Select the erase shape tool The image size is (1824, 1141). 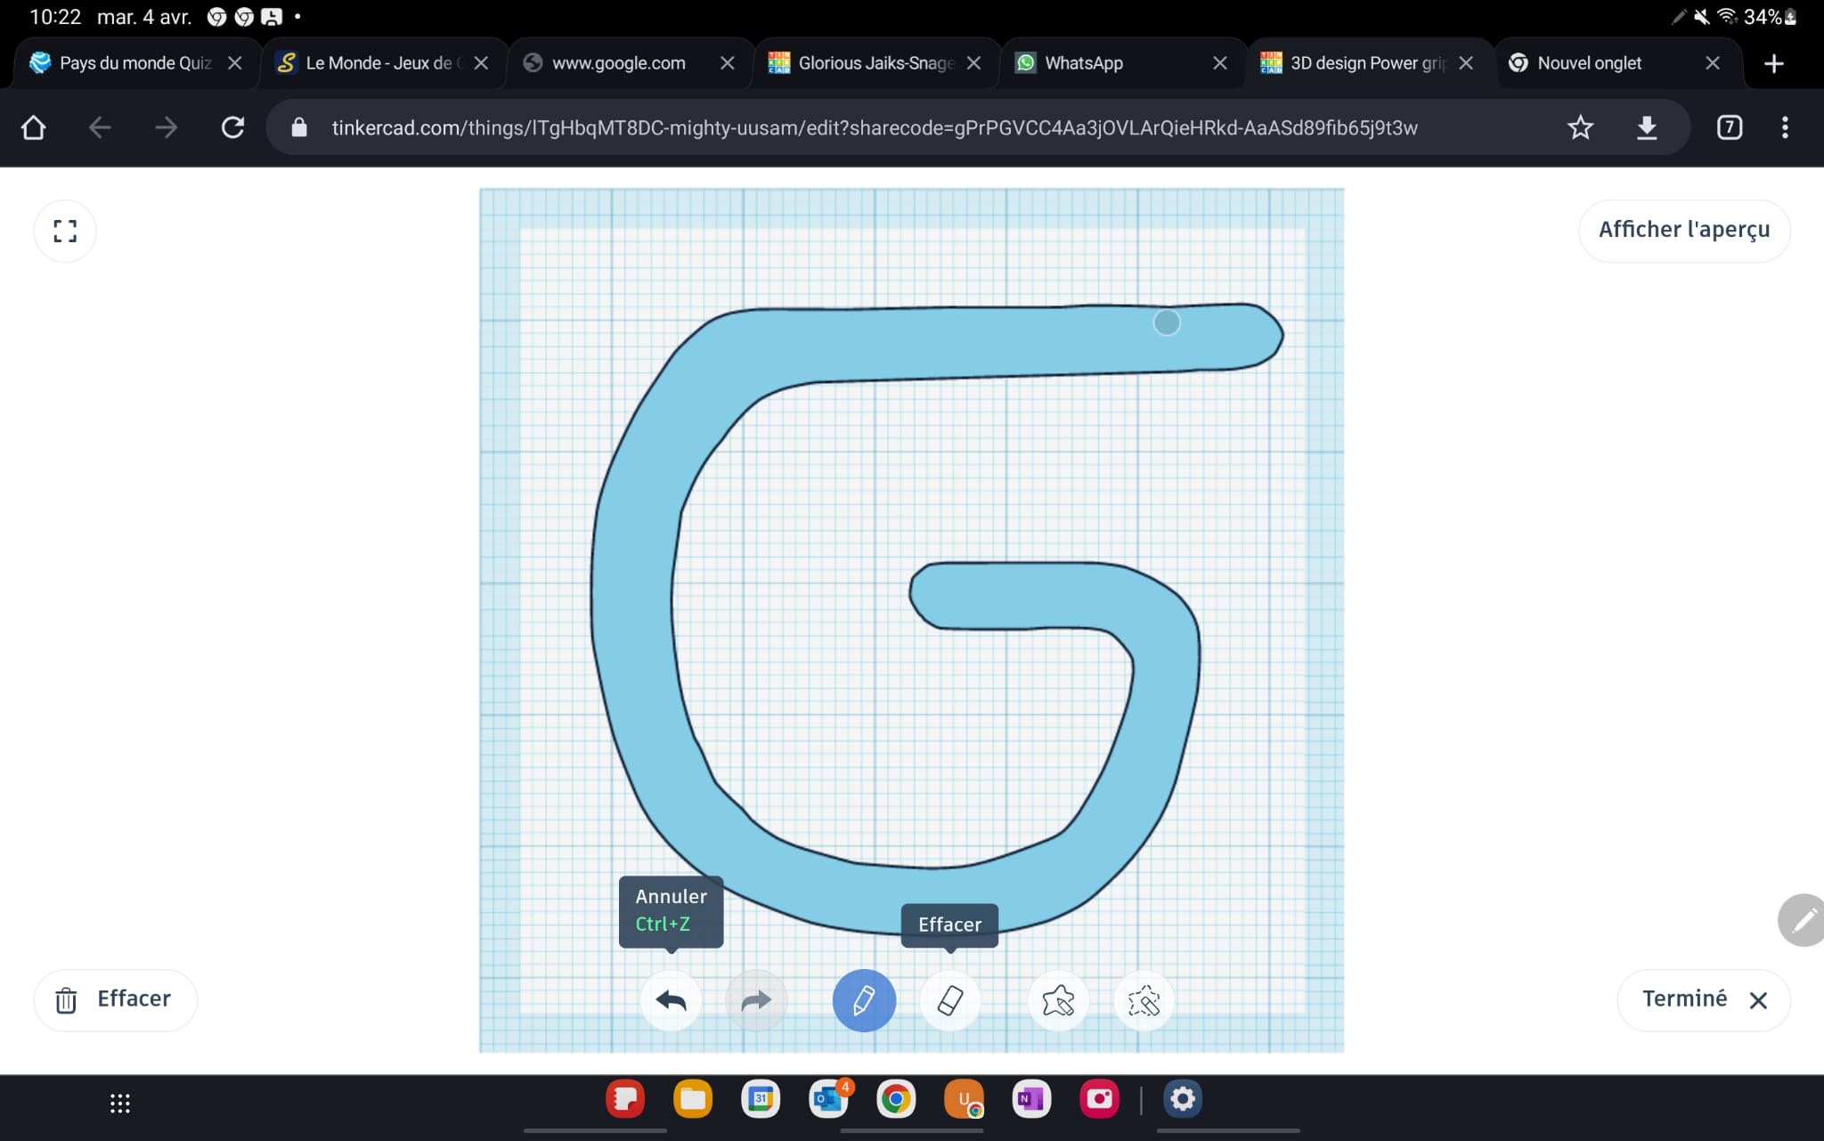(1144, 1000)
